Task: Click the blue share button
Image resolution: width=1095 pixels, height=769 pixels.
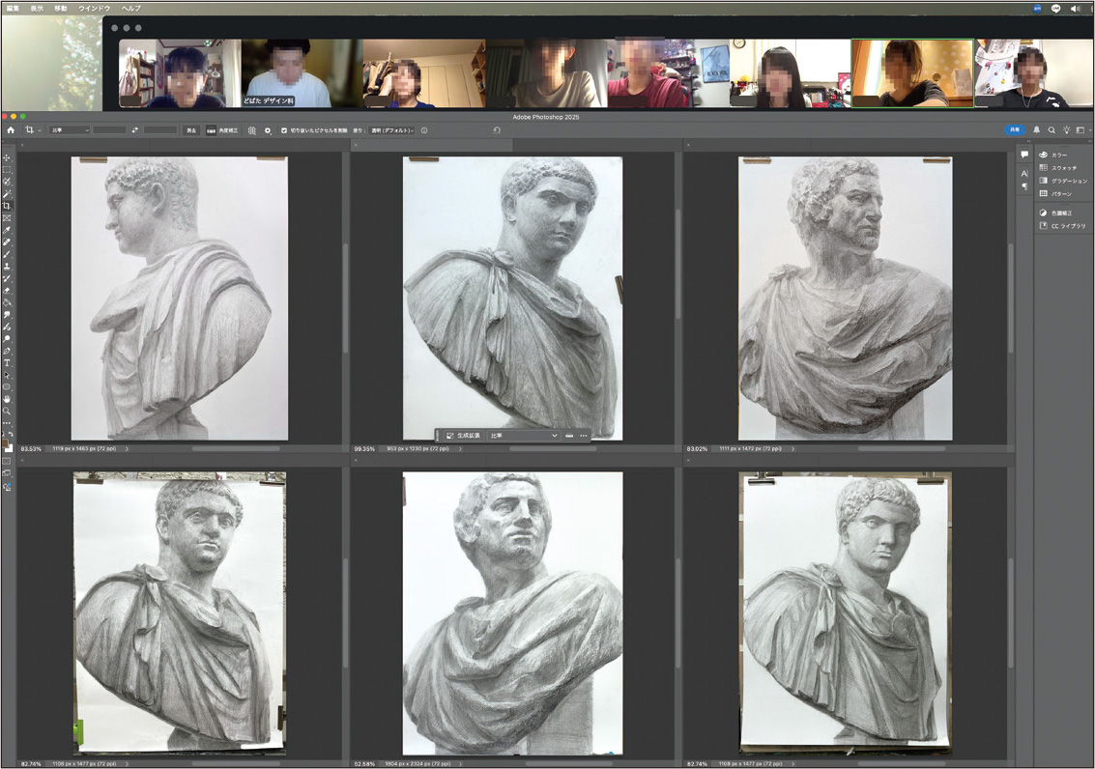Action: [x=1014, y=129]
